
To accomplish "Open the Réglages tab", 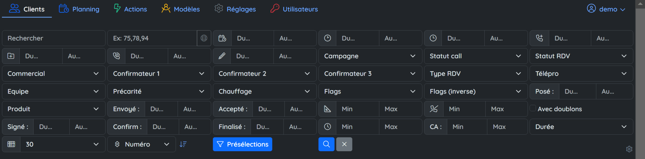I will pyautogui.click(x=235, y=9).
